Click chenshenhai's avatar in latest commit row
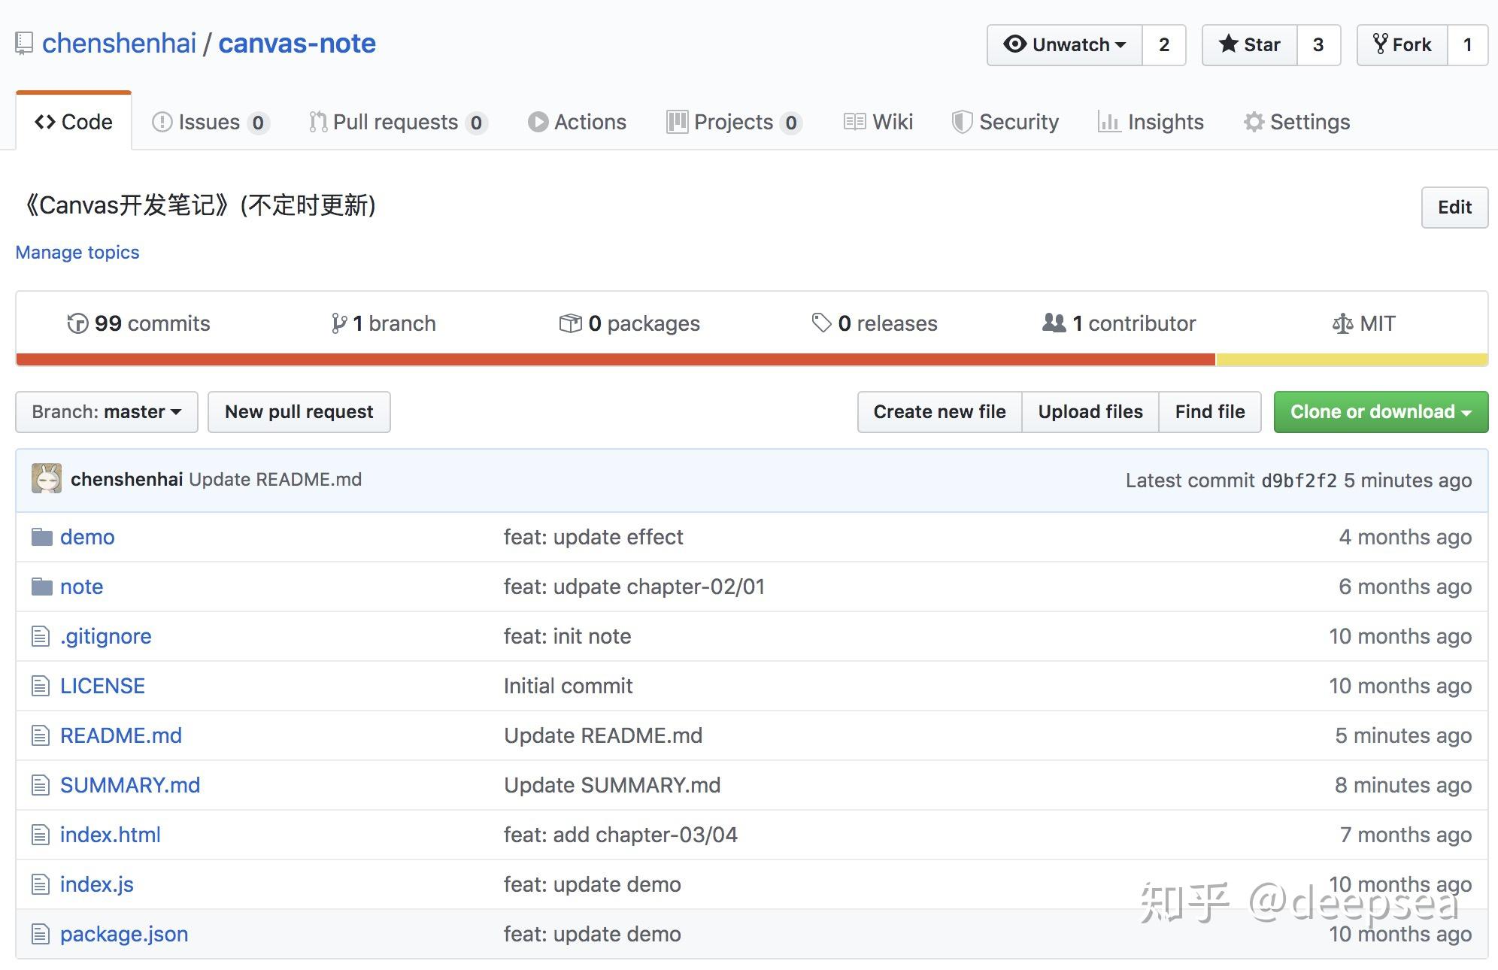Screen dimensions: 1498x970 tap(47, 479)
